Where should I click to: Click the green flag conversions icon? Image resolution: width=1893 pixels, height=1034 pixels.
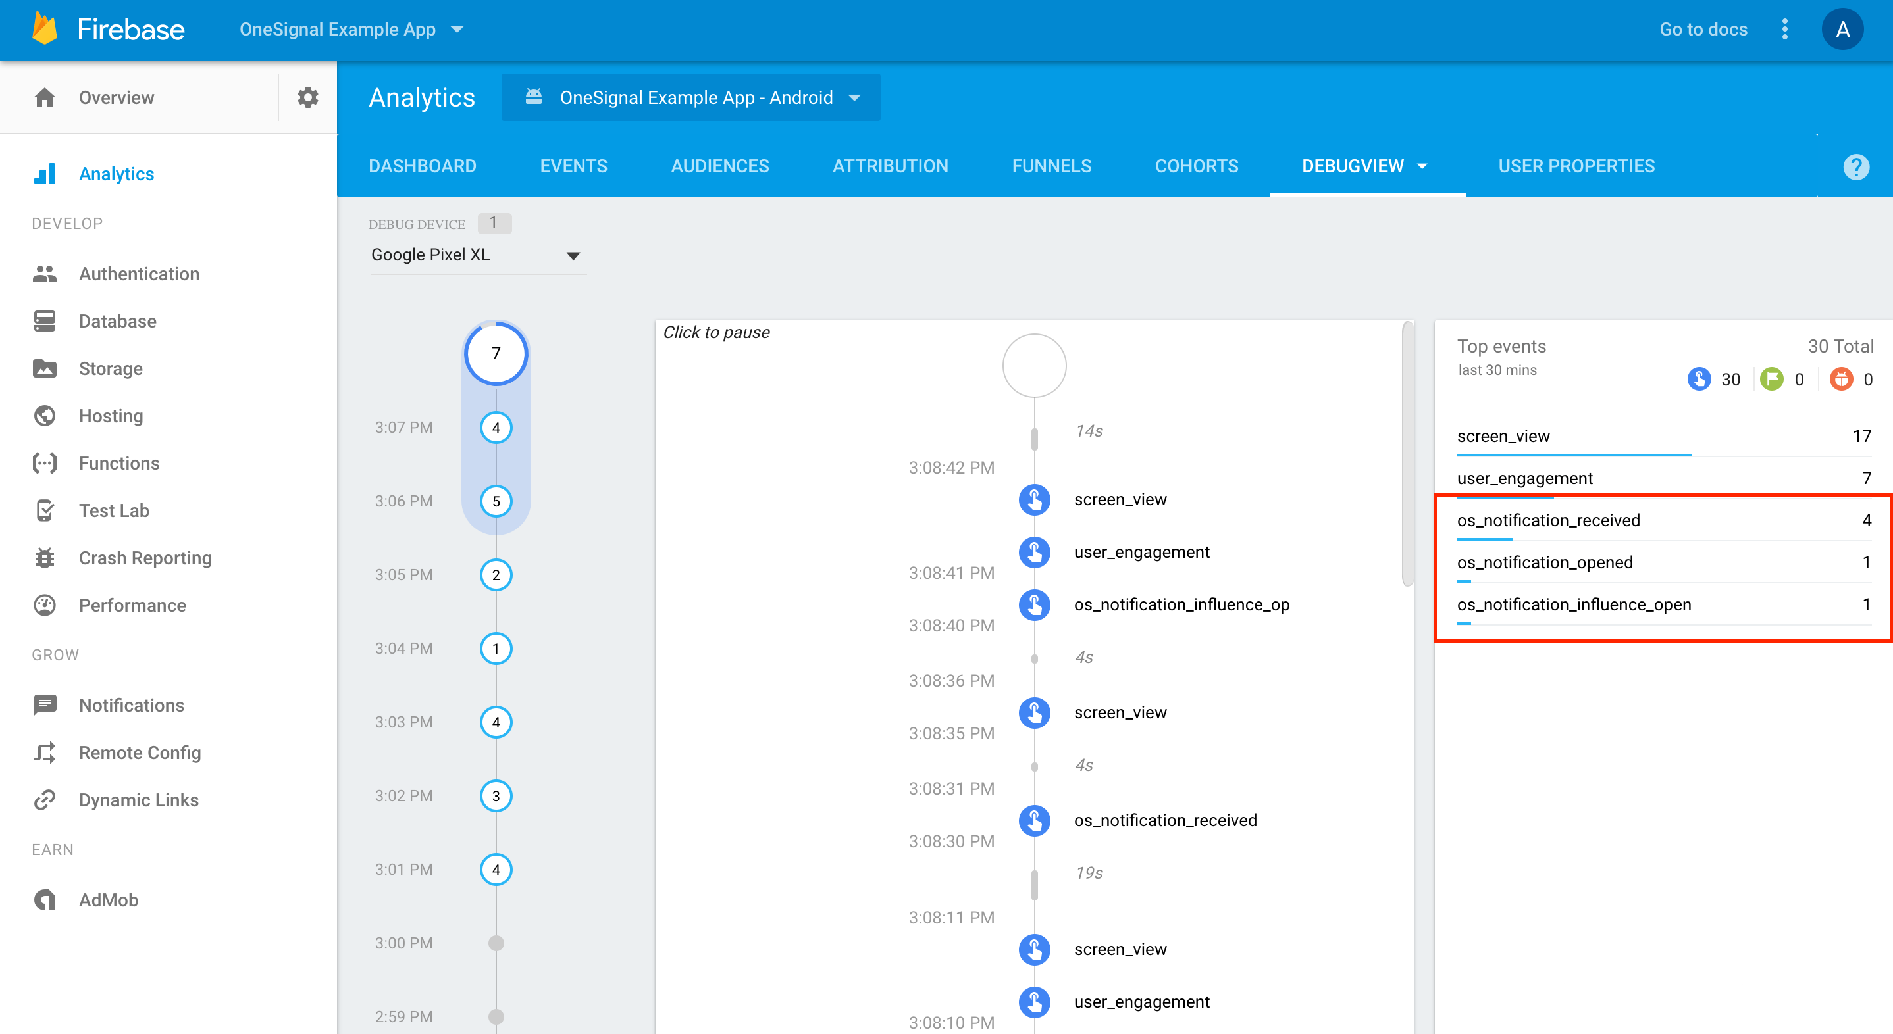coord(1771,380)
